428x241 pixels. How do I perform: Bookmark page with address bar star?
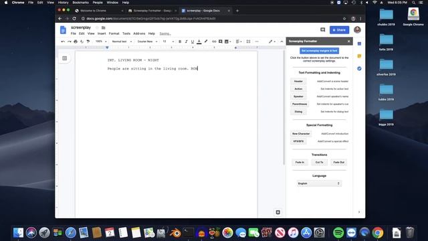point(344,19)
